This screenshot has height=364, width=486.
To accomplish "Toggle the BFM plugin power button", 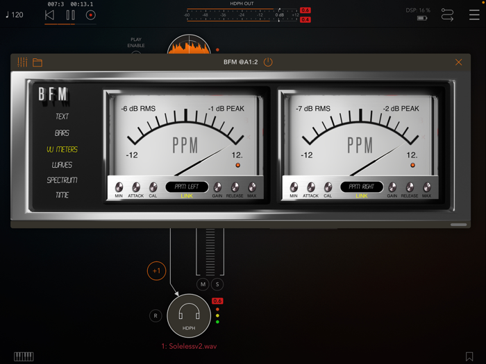I will (268, 62).
